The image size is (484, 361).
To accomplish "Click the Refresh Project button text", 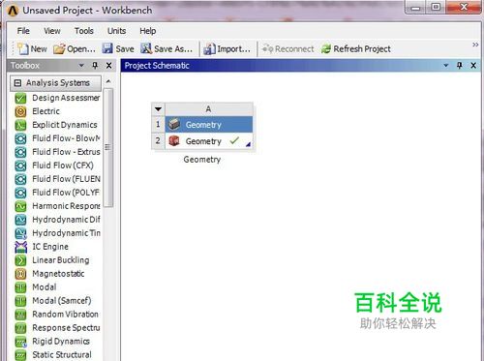I will click(x=362, y=49).
